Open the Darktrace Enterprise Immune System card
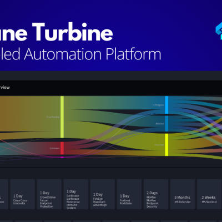The height and width of the screenshot is (222, 222). coord(75,194)
